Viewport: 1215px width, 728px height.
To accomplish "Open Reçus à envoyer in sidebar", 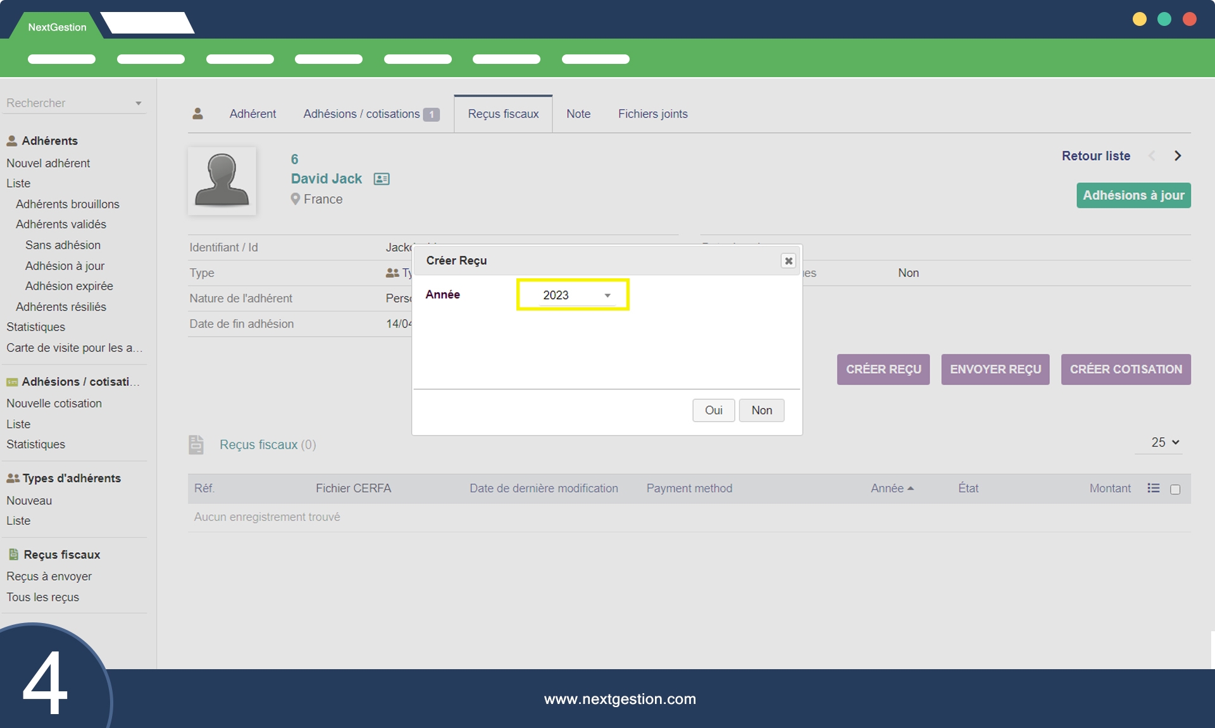I will click(x=49, y=576).
